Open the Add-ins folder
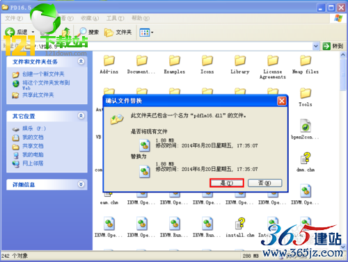Image resolution: width=348 pixels, height=262 pixels. tap(109, 65)
